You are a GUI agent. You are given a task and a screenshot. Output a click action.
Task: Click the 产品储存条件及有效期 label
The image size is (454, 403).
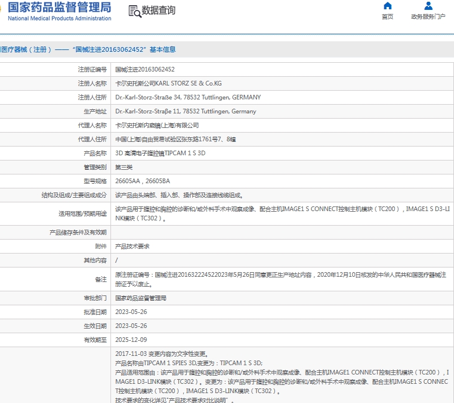coord(78,233)
